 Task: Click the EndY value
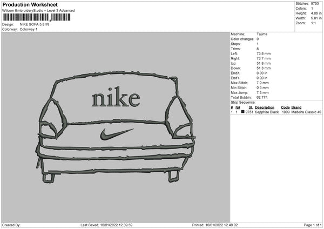pyautogui.click(x=262, y=78)
